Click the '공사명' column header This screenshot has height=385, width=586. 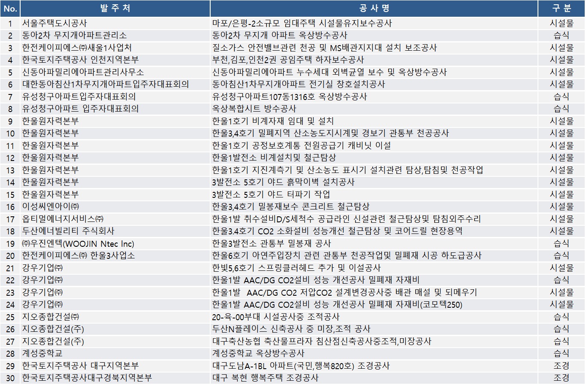[374, 9]
